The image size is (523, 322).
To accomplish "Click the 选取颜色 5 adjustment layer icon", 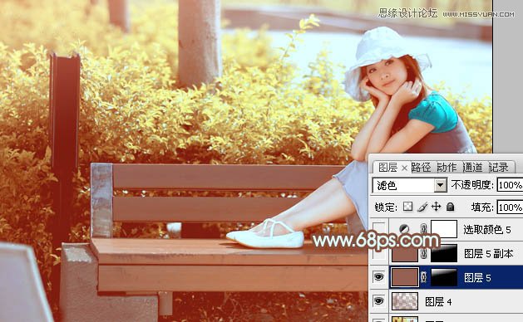I will click(404, 229).
